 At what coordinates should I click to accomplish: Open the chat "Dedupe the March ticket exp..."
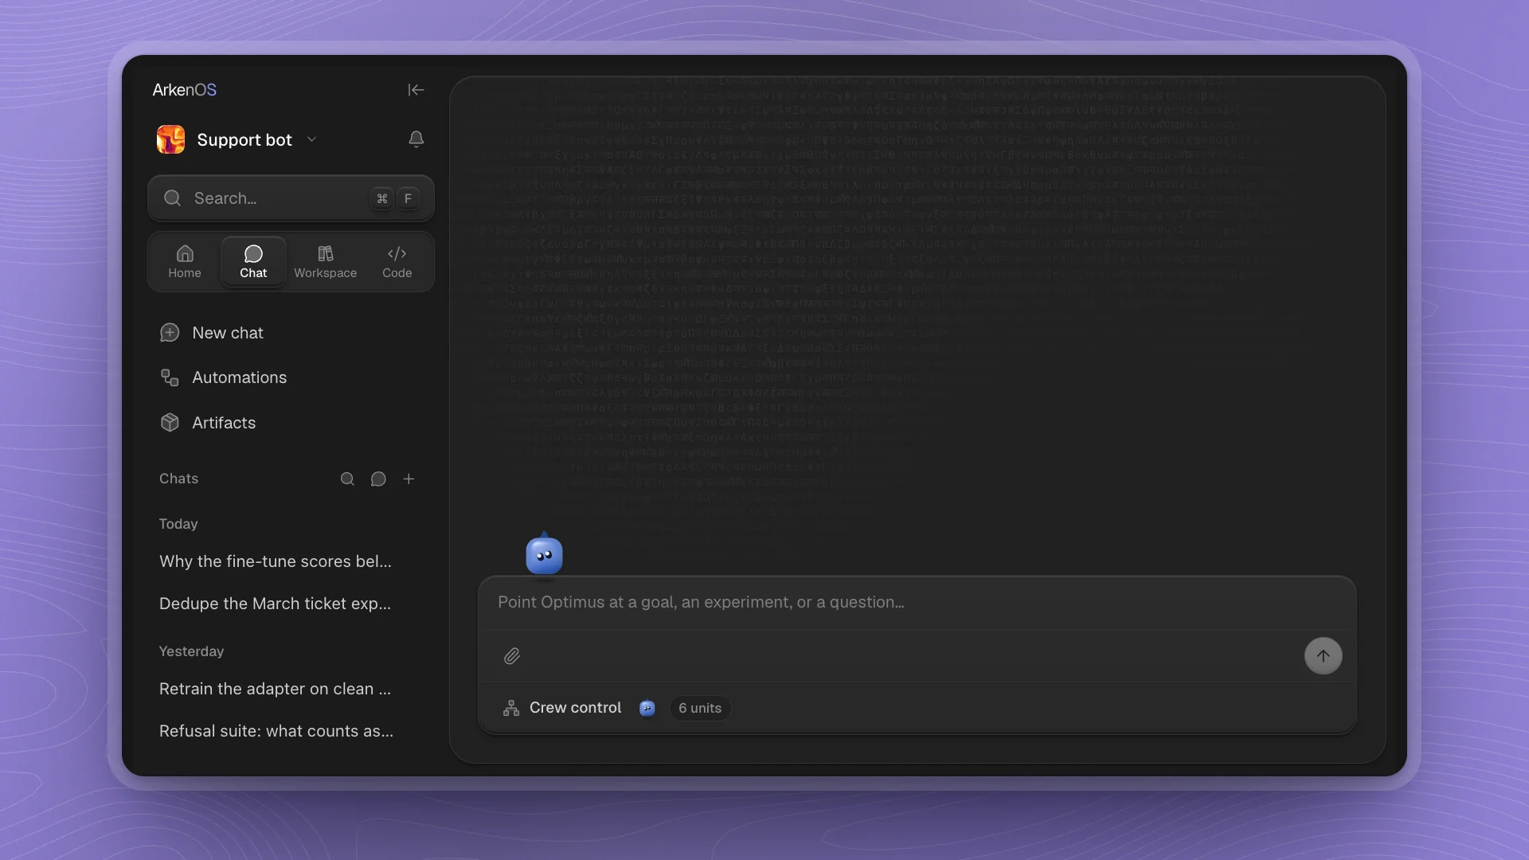tap(276, 604)
